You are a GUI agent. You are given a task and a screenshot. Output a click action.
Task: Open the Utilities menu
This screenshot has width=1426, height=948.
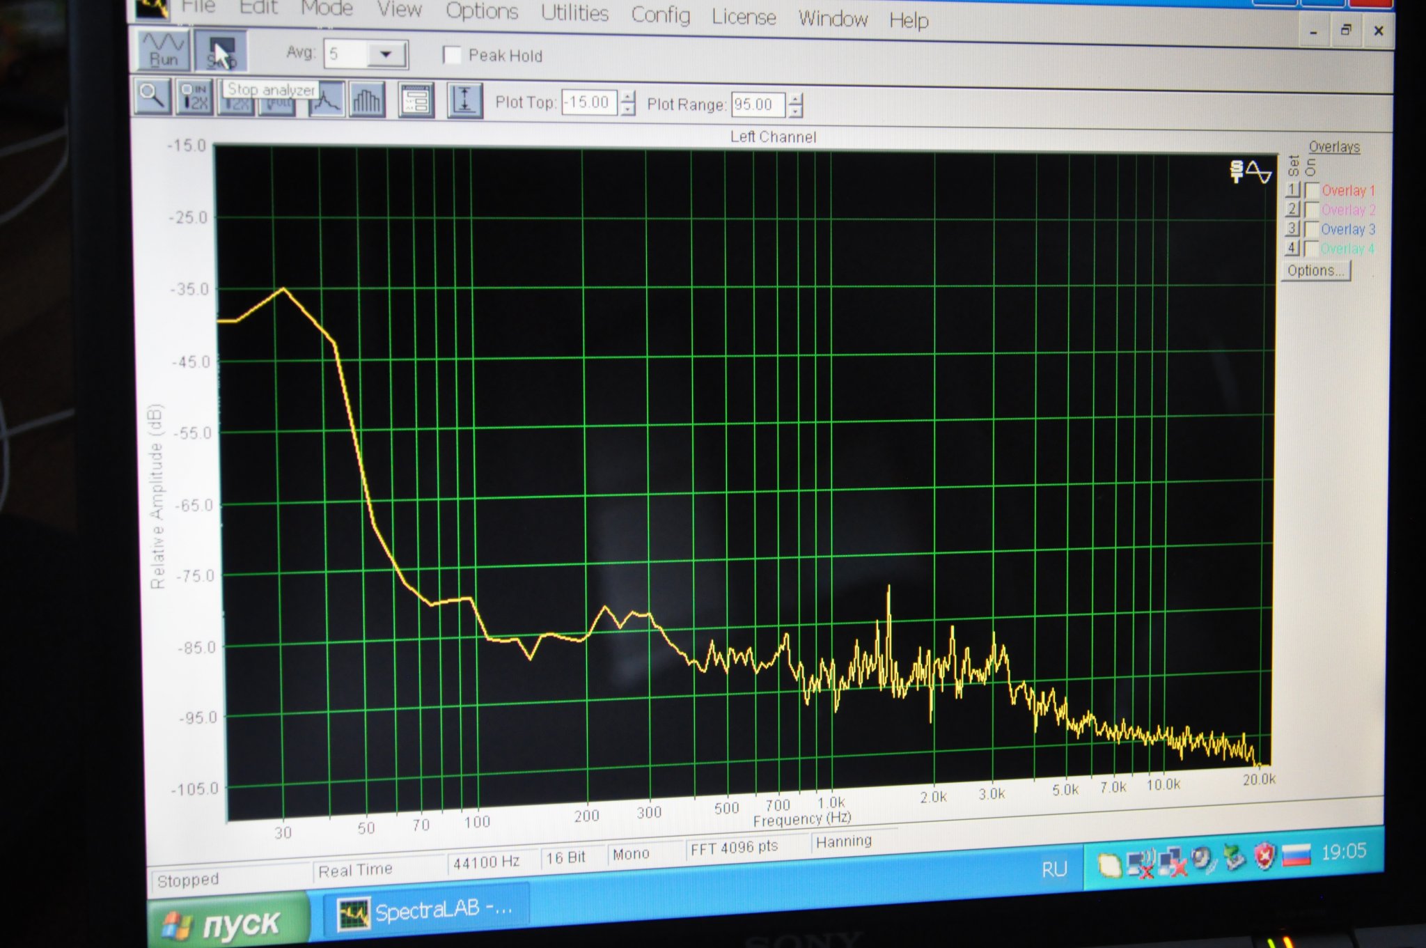(574, 13)
